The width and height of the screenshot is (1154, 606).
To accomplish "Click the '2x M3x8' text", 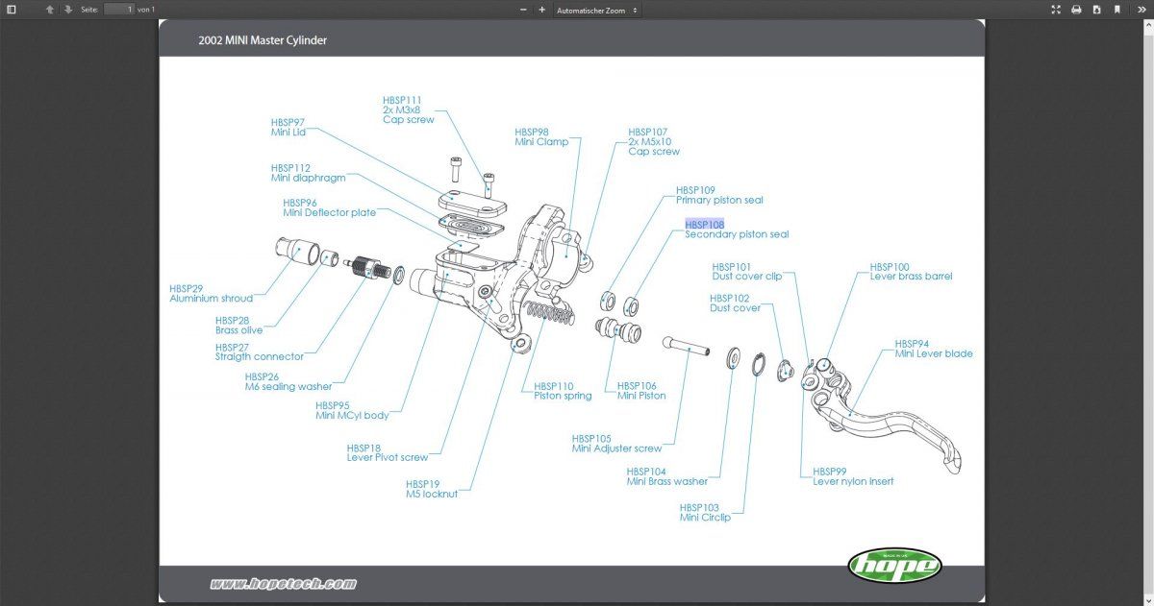I will pyautogui.click(x=400, y=109).
